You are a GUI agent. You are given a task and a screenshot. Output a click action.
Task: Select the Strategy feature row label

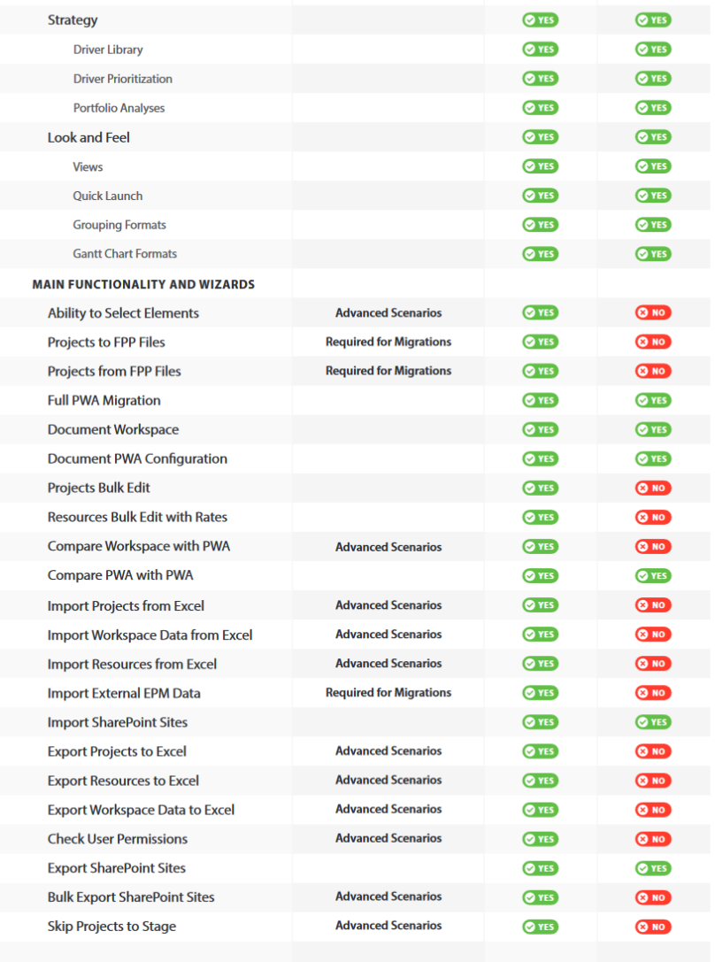point(73,19)
